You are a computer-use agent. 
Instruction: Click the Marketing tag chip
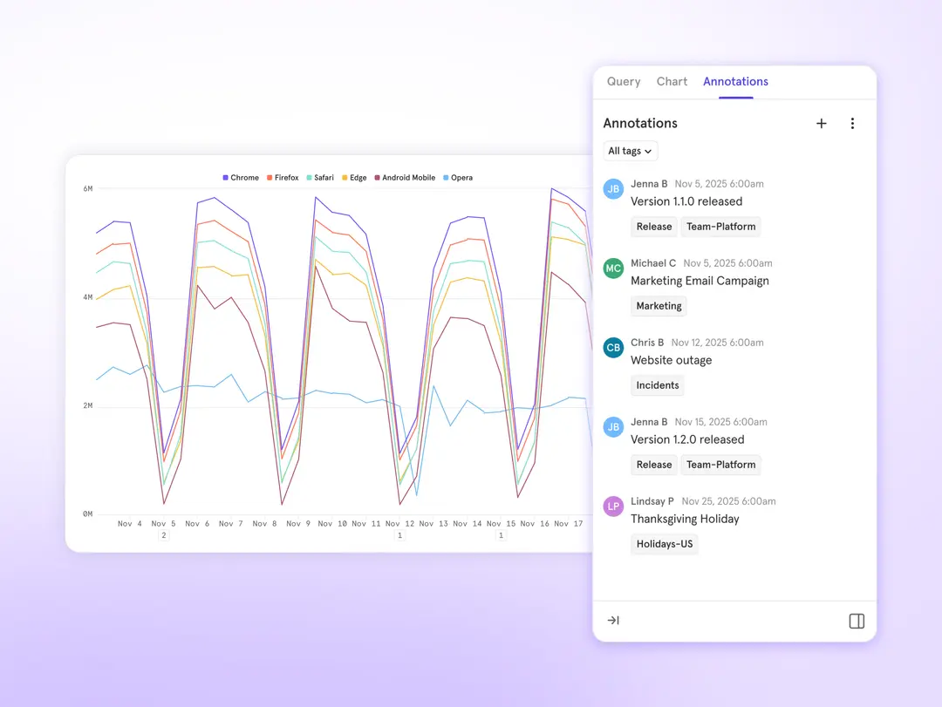click(x=659, y=305)
